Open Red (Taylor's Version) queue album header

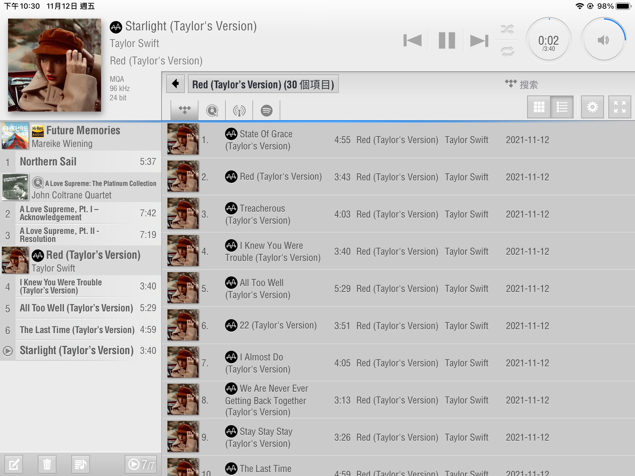(x=81, y=260)
